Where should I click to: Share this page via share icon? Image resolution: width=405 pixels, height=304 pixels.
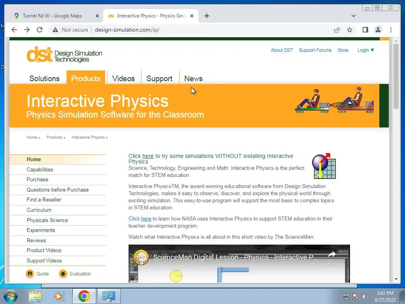click(x=337, y=30)
